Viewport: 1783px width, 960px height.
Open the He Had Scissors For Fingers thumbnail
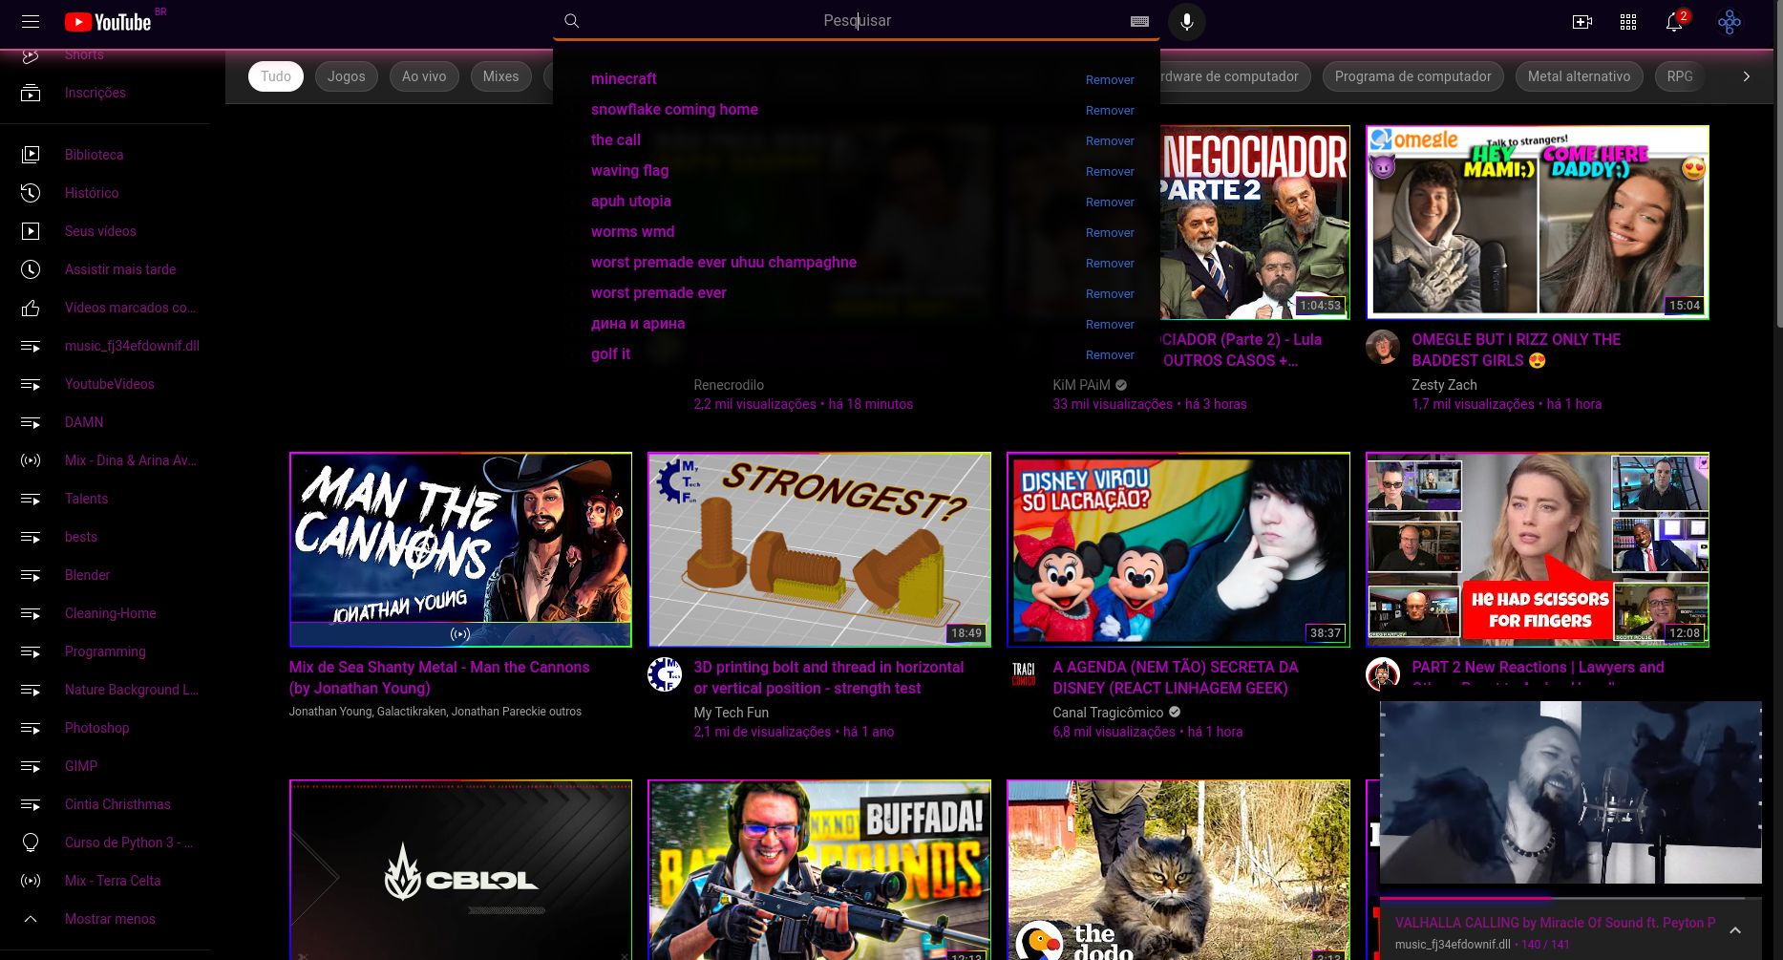click(1538, 549)
